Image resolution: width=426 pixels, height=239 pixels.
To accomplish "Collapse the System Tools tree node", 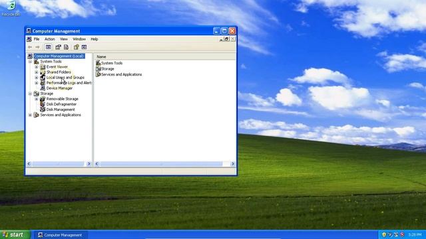I will tap(30, 62).
